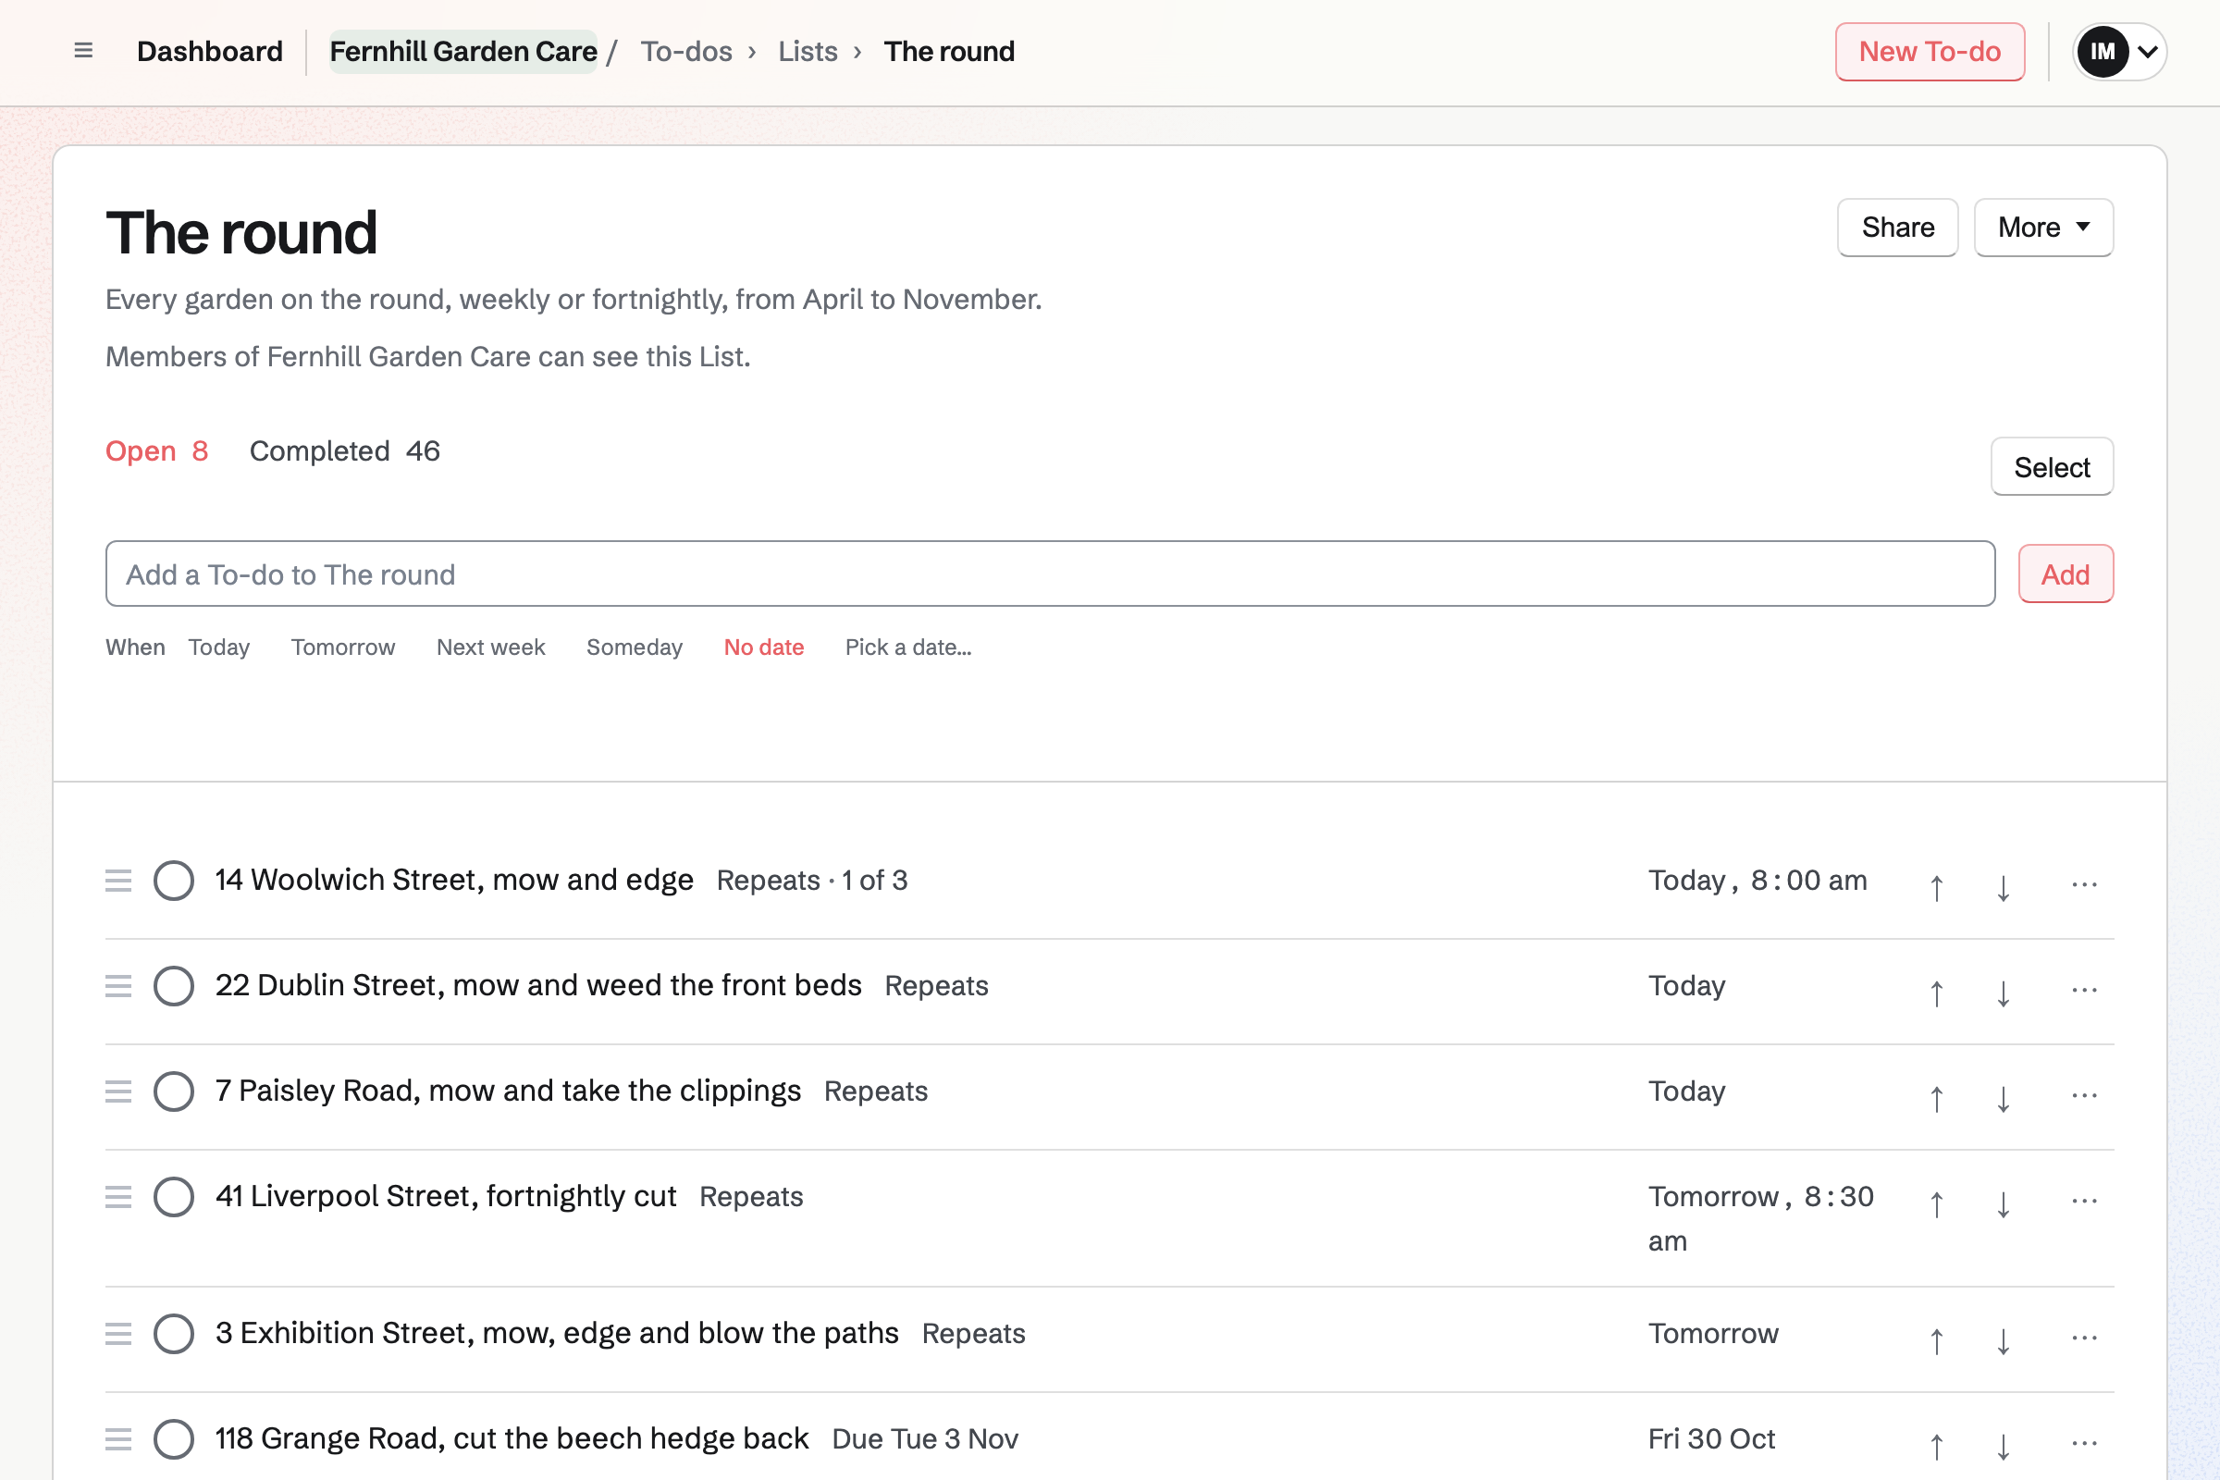Open the Dashboard link
The image size is (2220, 1480).
[x=210, y=51]
